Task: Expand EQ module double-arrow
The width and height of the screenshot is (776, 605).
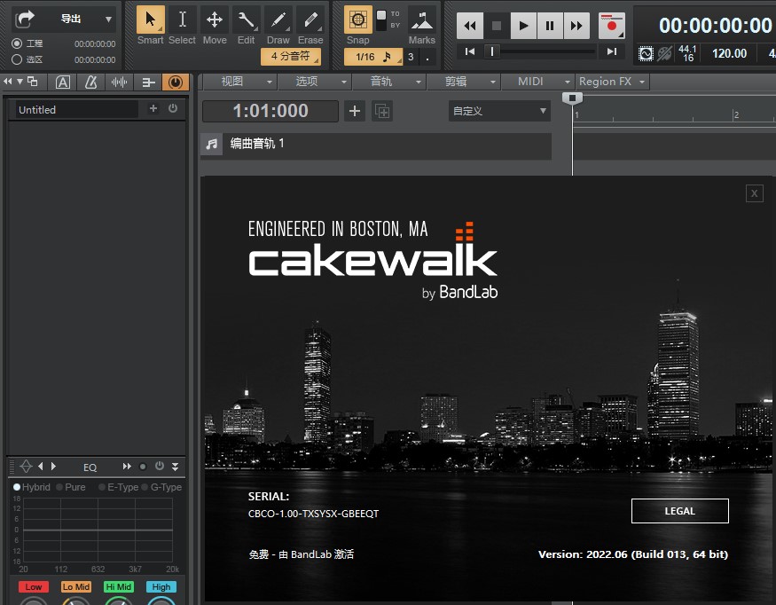Action: pyautogui.click(x=127, y=467)
